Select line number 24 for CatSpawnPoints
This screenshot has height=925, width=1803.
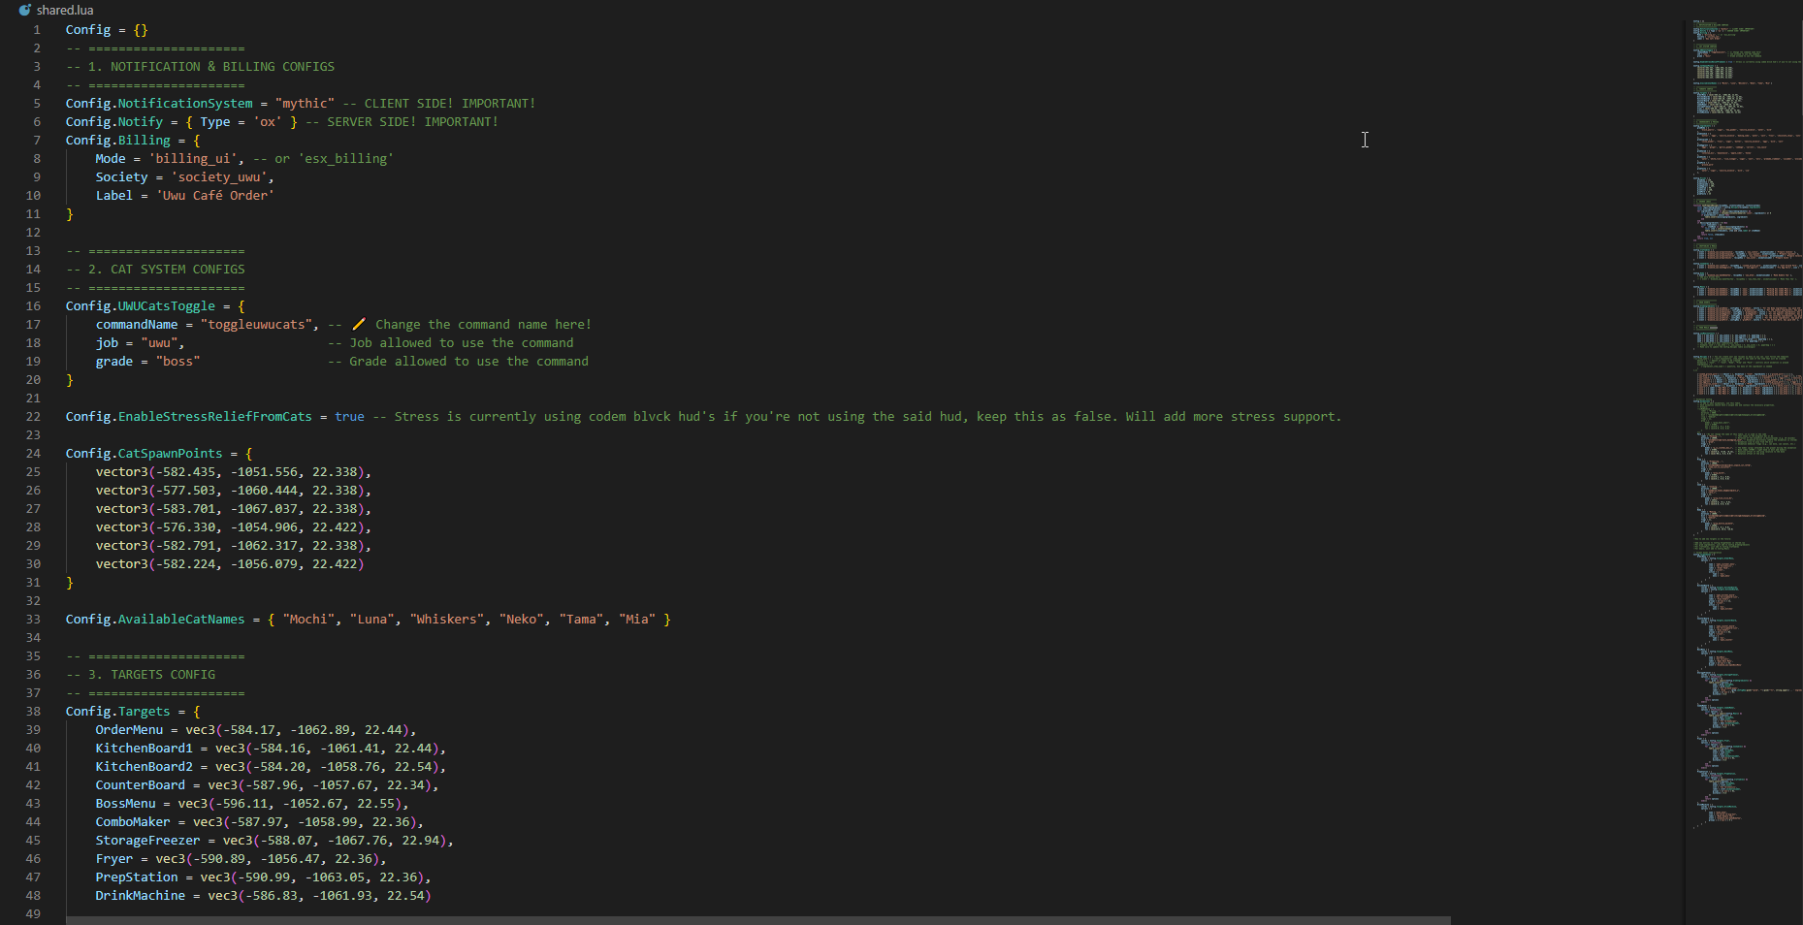click(33, 454)
